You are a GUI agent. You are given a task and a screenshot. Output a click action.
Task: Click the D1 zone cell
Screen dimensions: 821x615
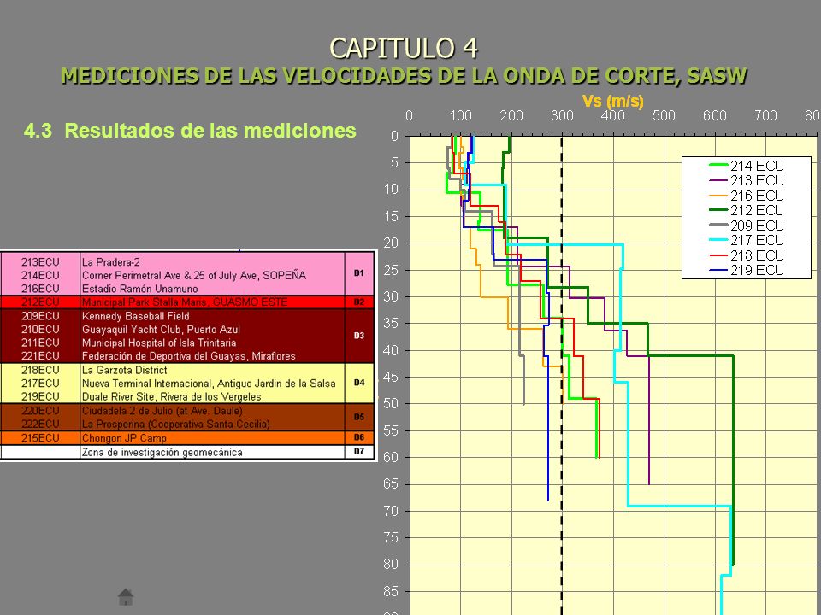coord(359,273)
